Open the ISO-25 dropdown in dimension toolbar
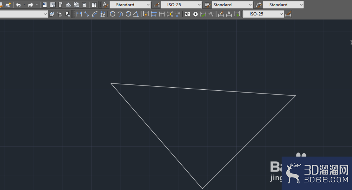The image size is (352, 190). tap(263, 14)
